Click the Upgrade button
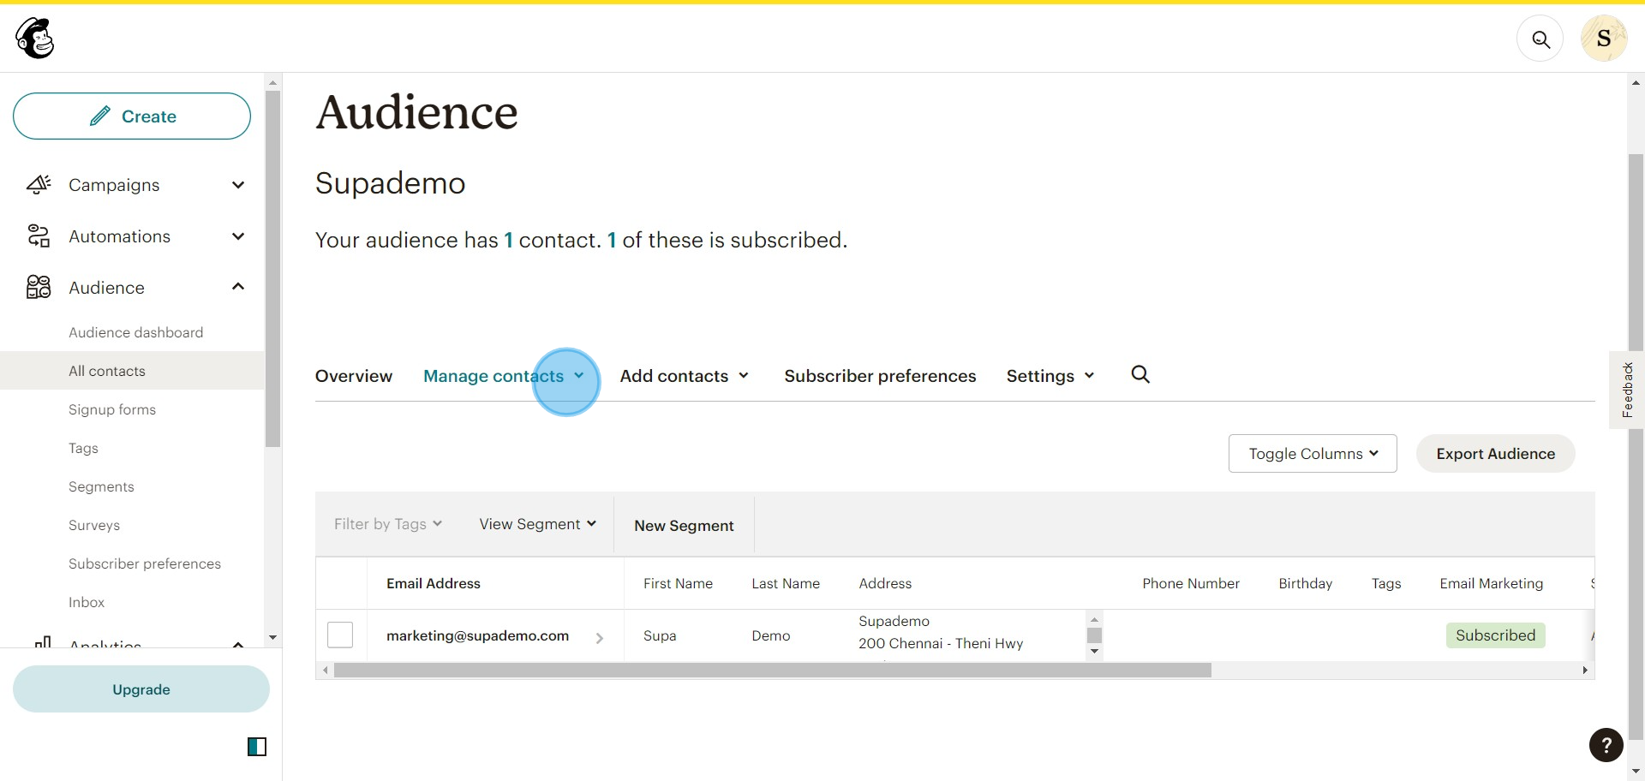 point(141,689)
